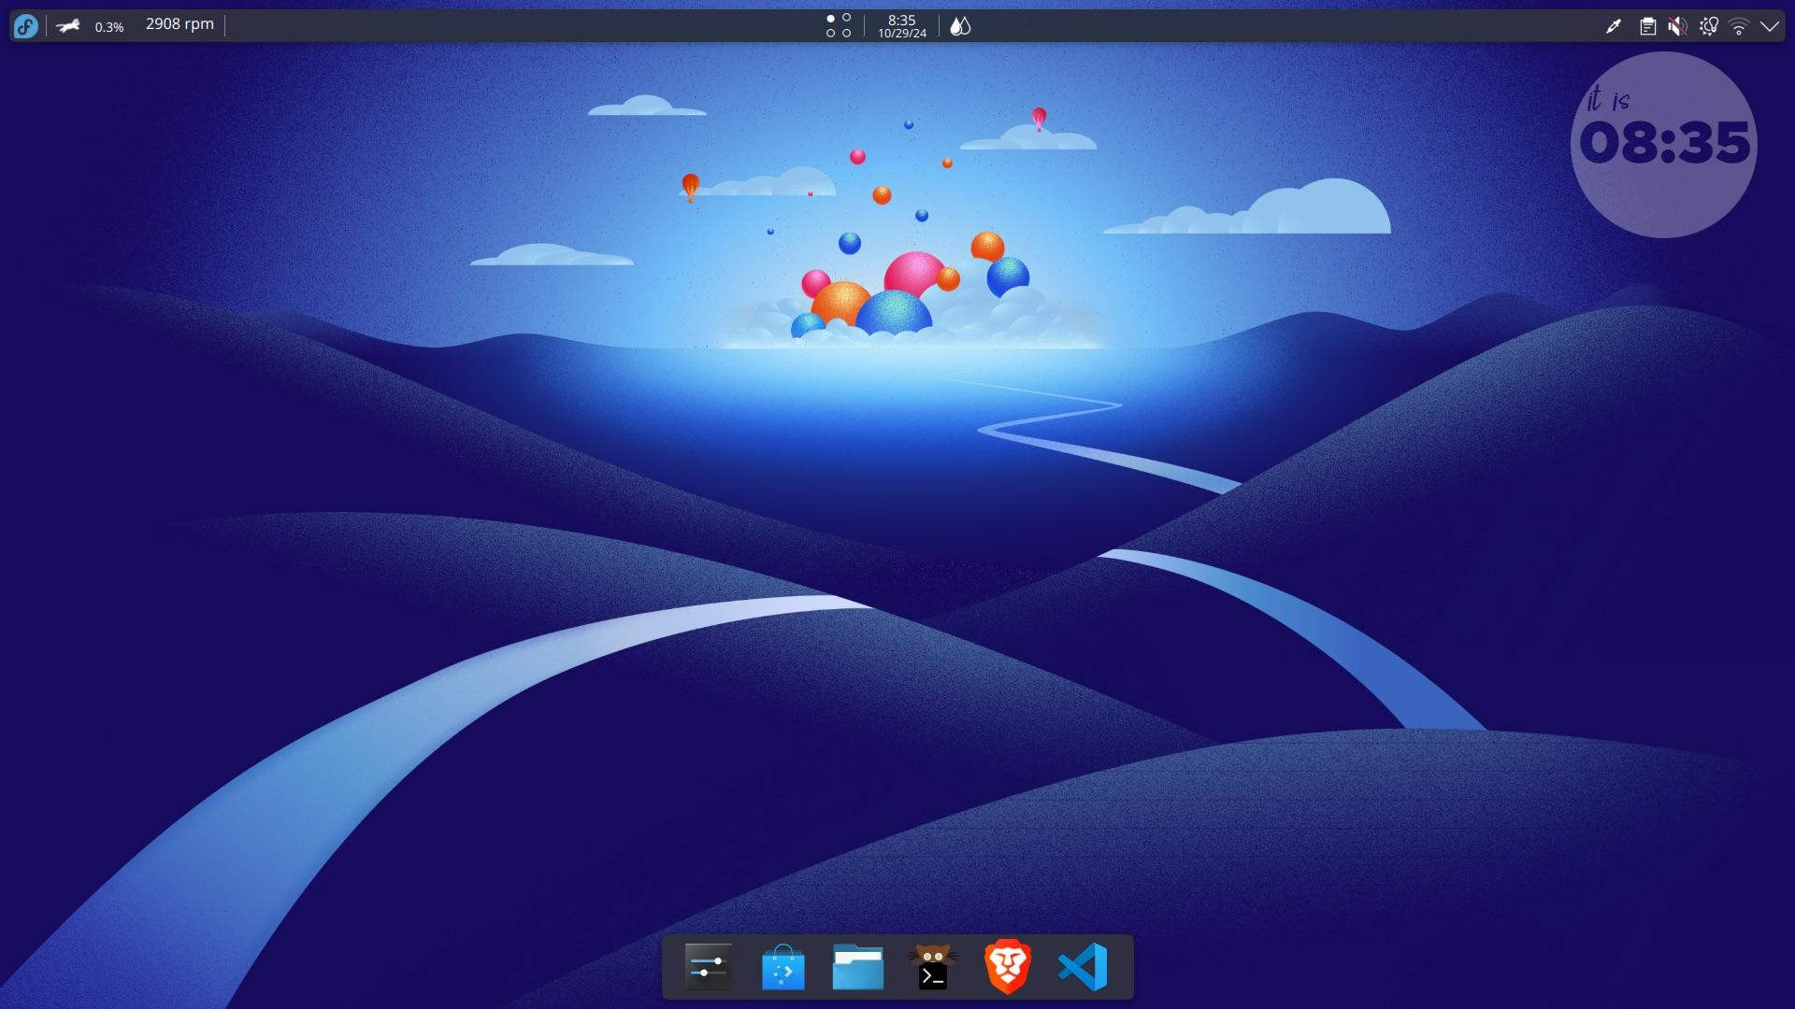Open the color picker eyedropper in the tray
This screenshot has height=1009, width=1795.
[x=1614, y=26]
